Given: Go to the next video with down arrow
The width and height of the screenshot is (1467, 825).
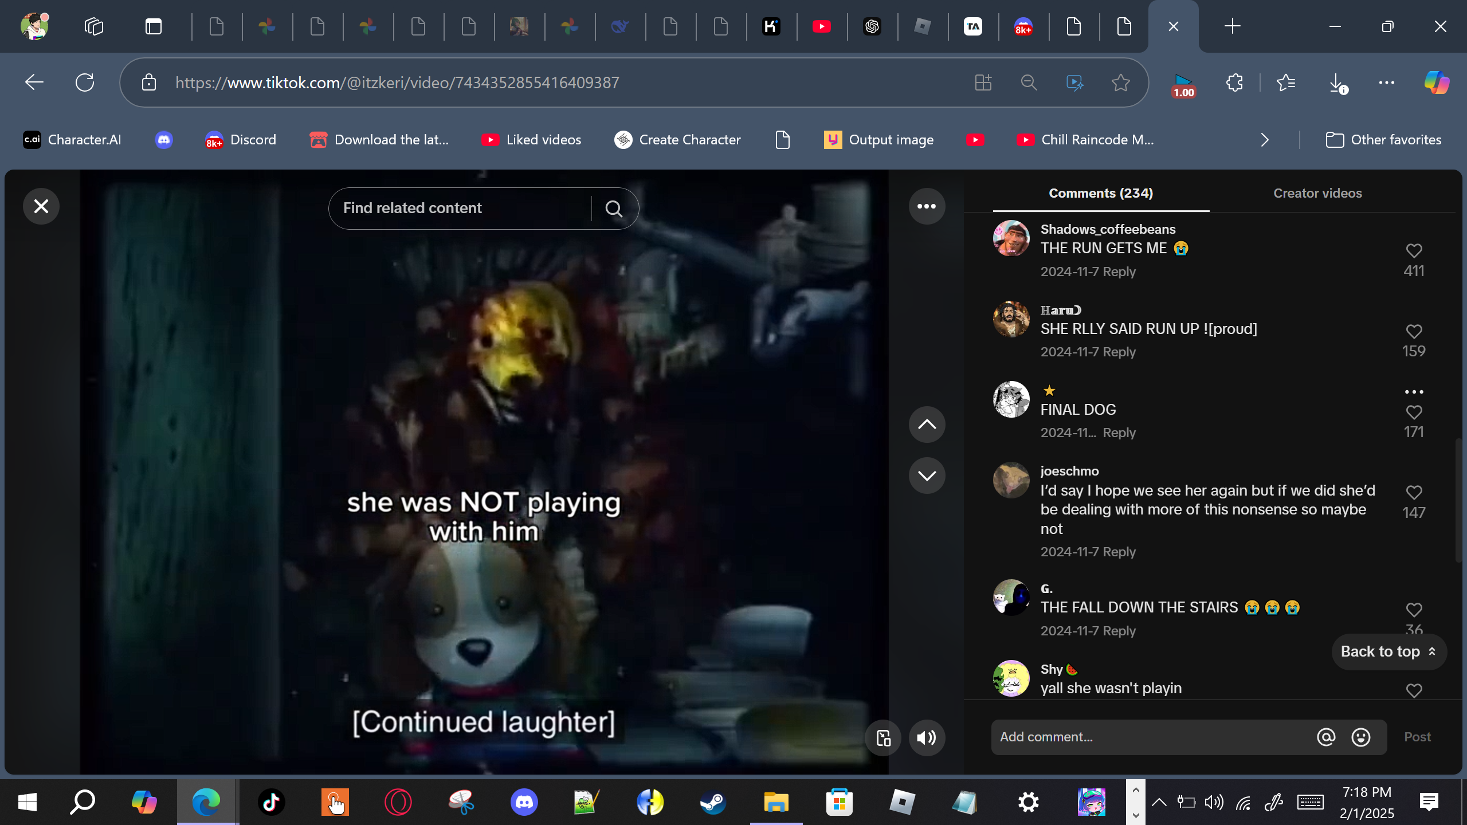Looking at the screenshot, I should point(927,476).
